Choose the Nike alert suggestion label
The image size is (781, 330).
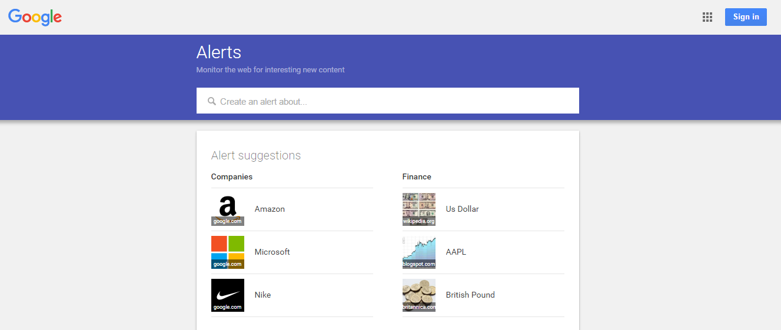tap(262, 295)
